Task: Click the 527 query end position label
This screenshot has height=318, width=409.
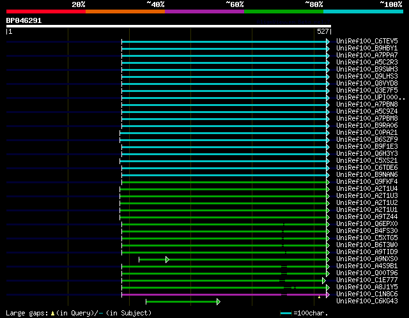Action: point(323,31)
